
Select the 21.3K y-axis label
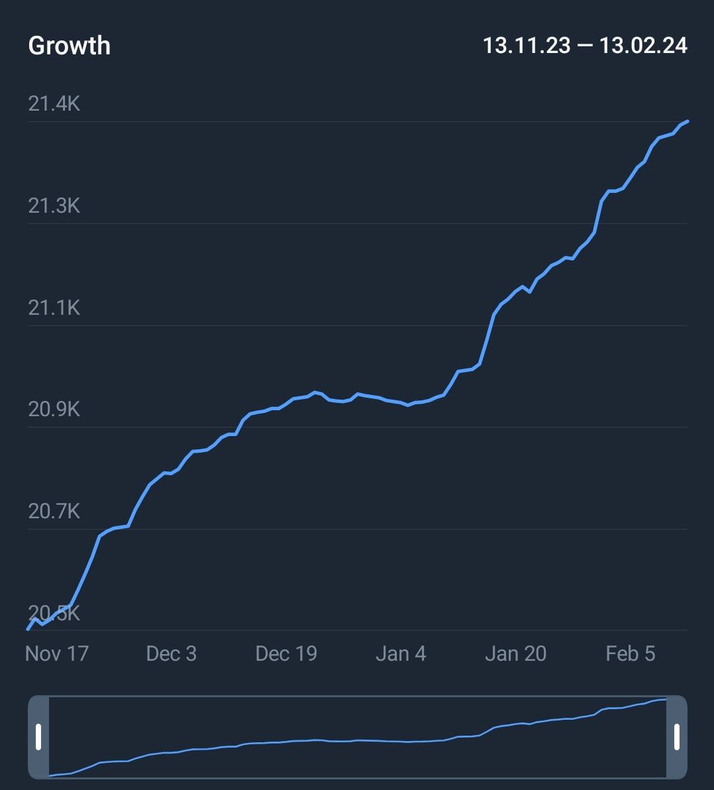point(54,205)
